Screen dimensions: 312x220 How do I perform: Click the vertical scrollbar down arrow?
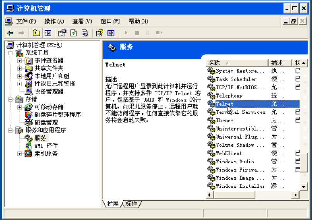303,187
